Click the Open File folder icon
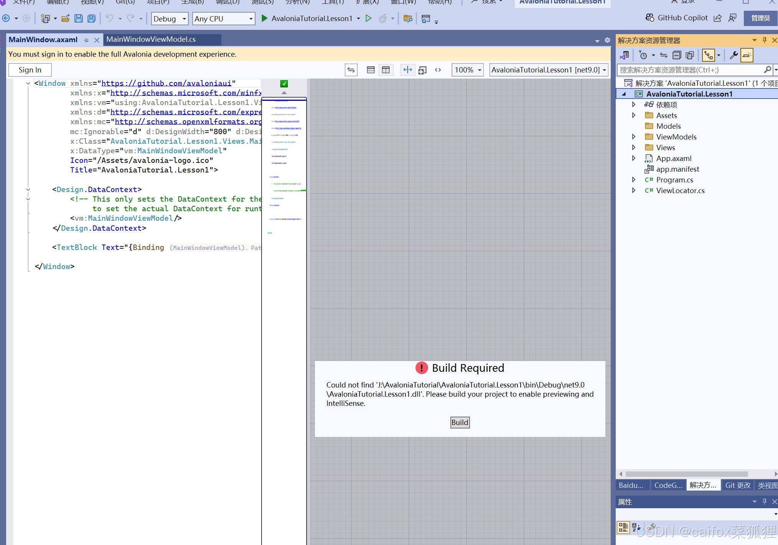778x545 pixels. click(x=66, y=18)
